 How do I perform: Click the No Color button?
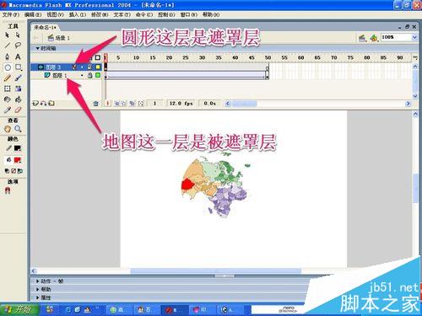tap(14, 171)
